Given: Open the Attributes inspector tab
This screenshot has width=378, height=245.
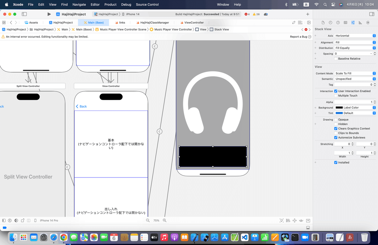Looking at the screenshot, I should [x=353, y=23].
